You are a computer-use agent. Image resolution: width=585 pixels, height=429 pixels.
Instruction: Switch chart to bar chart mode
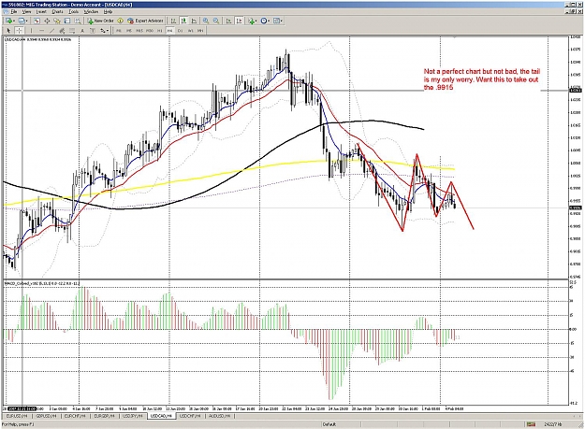point(173,21)
